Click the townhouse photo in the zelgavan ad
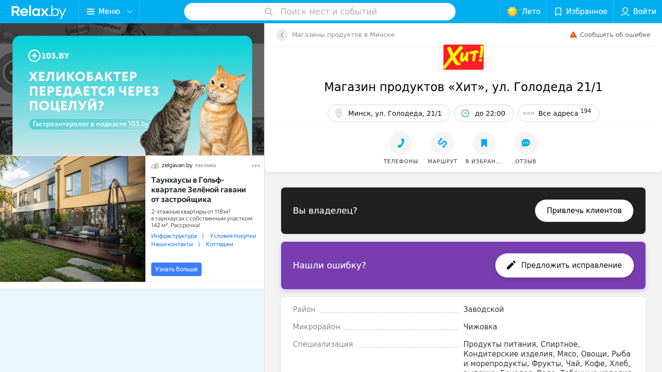The width and height of the screenshot is (662, 372). [73, 219]
